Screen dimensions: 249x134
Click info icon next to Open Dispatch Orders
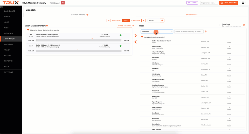point(47,26)
